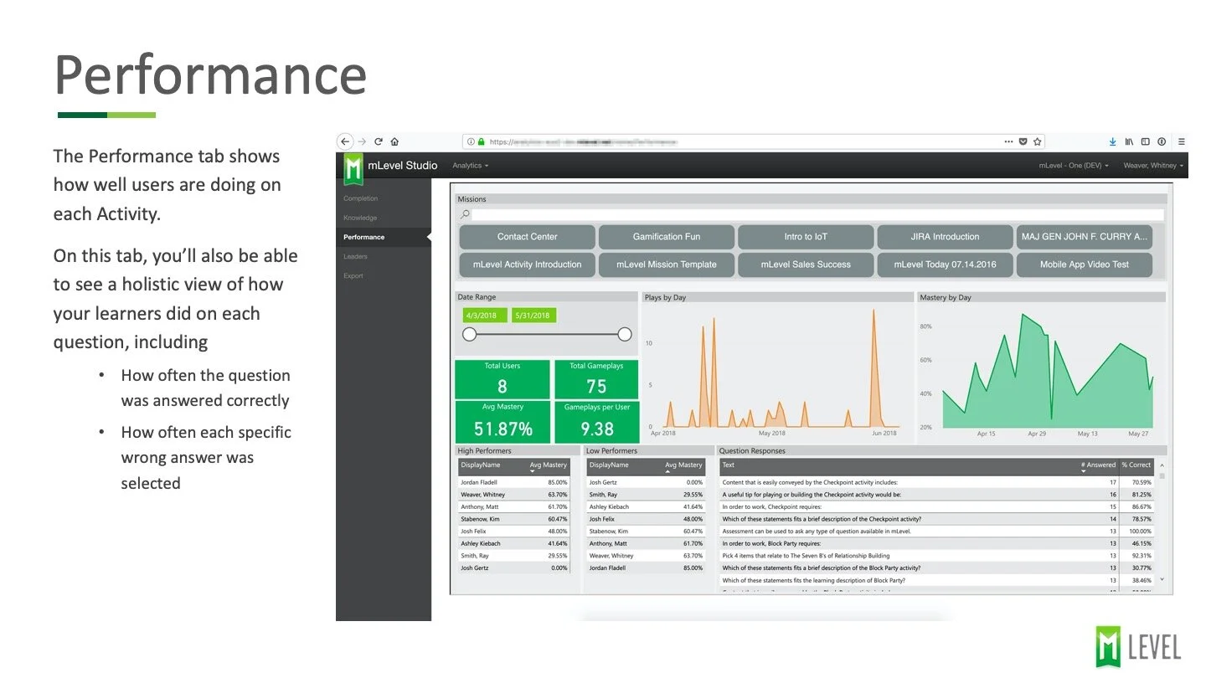This screenshot has width=1206, height=678.
Task: Open the Weaver, Whitney user dropdown
Action: [x=1153, y=166]
